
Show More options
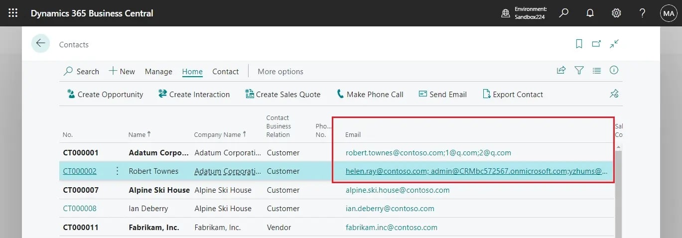click(x=280, y=71)
